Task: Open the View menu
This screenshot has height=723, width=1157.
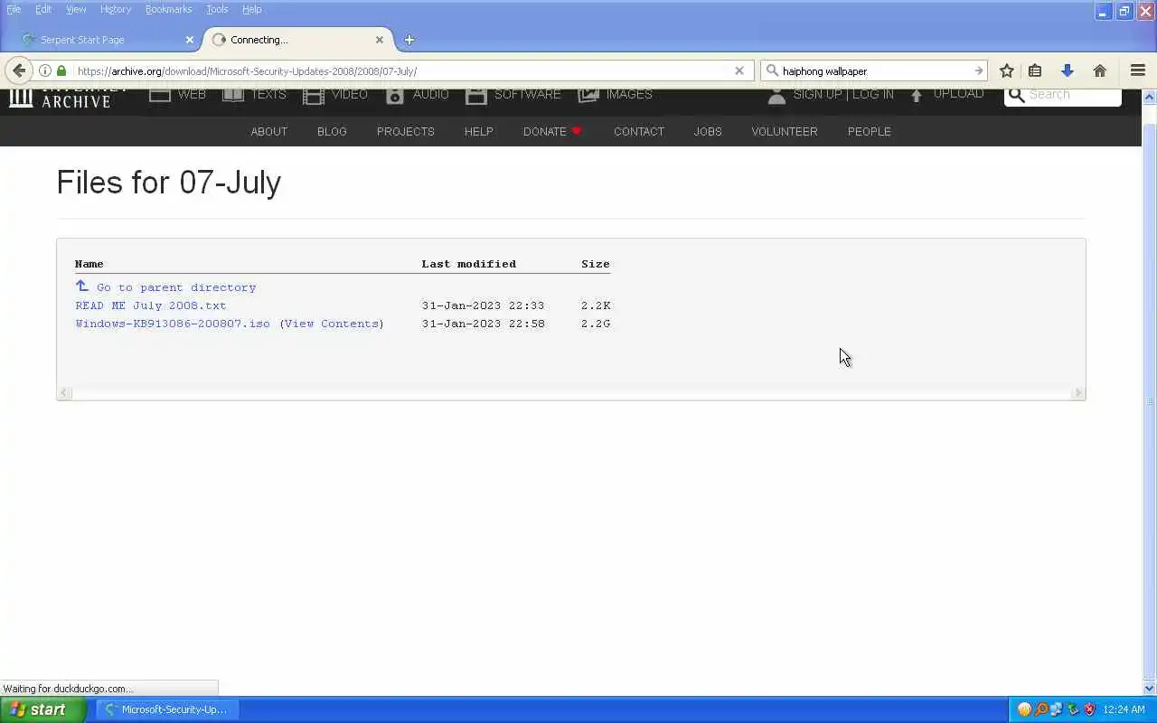Action: click(x=76, y=9)
